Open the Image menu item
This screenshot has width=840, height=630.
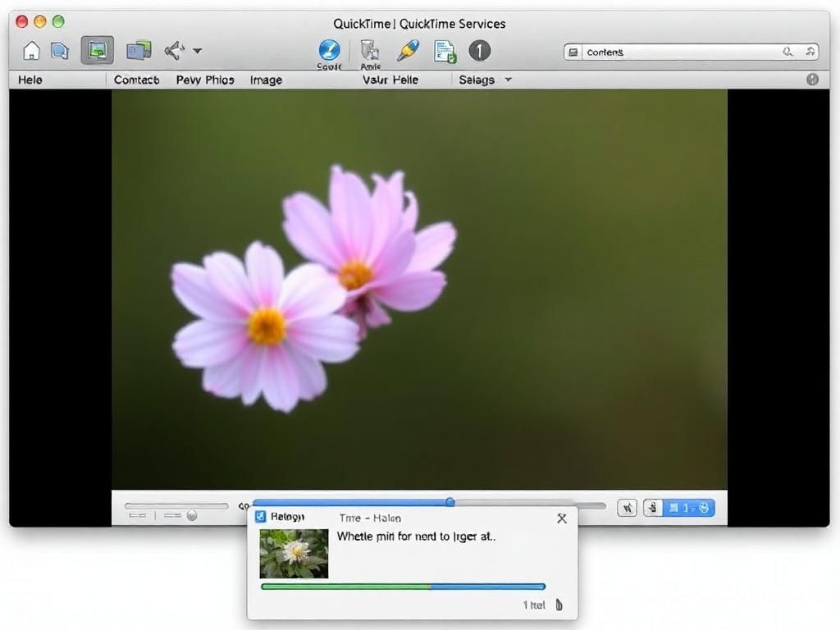[266, 80]
